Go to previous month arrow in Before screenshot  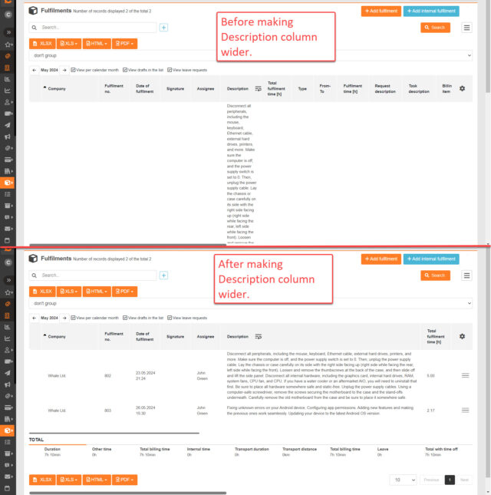[35, 70]
